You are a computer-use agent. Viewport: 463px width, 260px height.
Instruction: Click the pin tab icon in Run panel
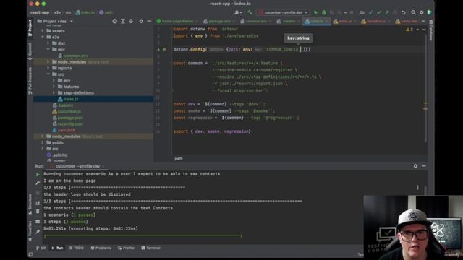pyautogui.click(x=38, y=232)
